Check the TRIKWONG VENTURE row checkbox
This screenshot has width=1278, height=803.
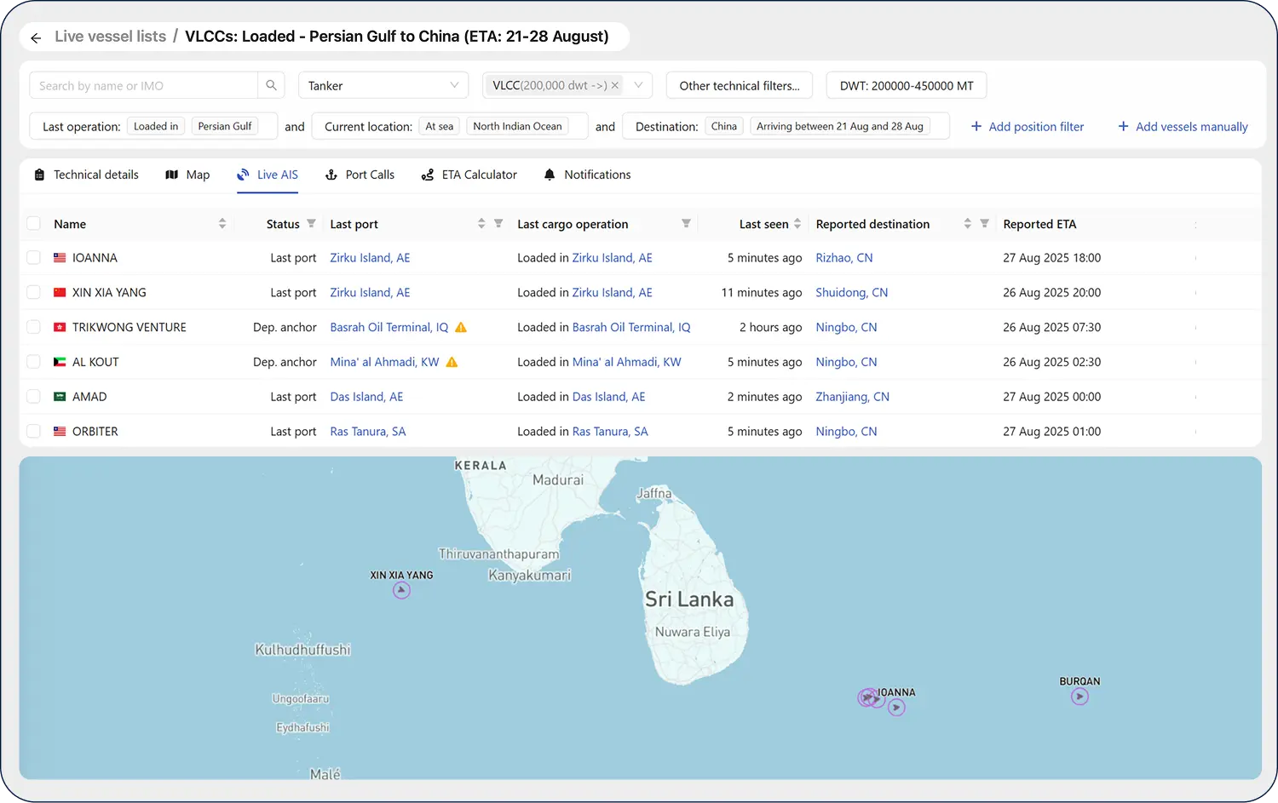point(34,327)
